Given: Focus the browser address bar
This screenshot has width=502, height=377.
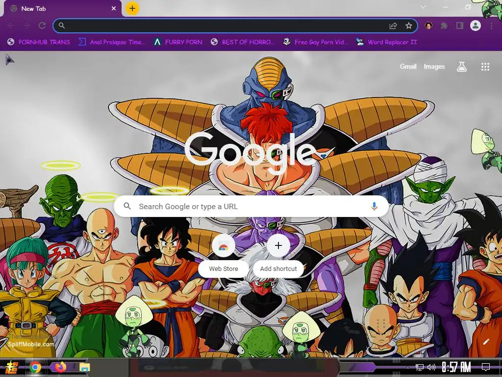Looking at the screenshot, I should [235, 26].
